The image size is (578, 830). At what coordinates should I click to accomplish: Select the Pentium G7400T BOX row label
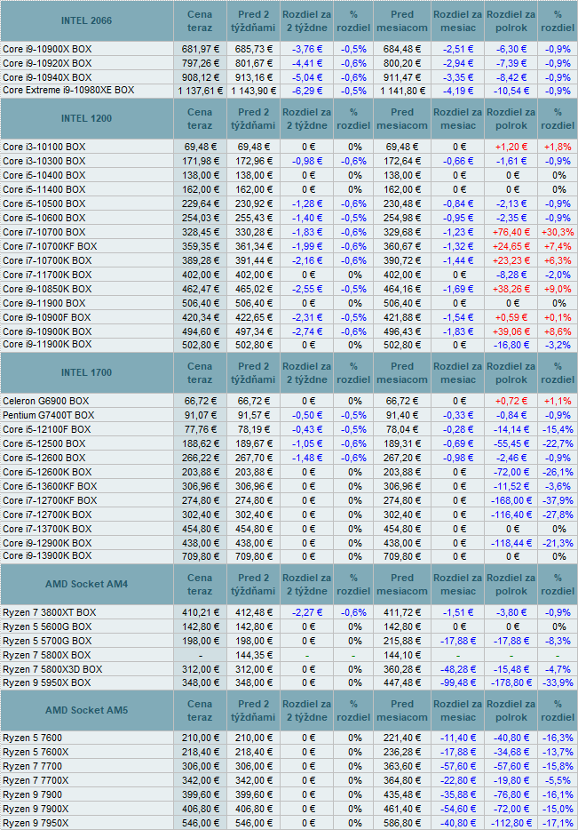[49, 416]
